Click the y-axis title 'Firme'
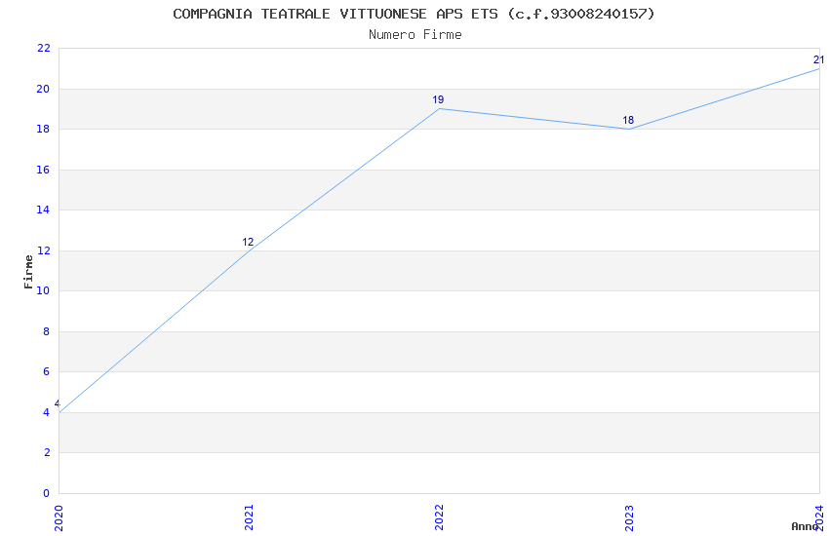The image size is (829, 536). pos(28,272)
